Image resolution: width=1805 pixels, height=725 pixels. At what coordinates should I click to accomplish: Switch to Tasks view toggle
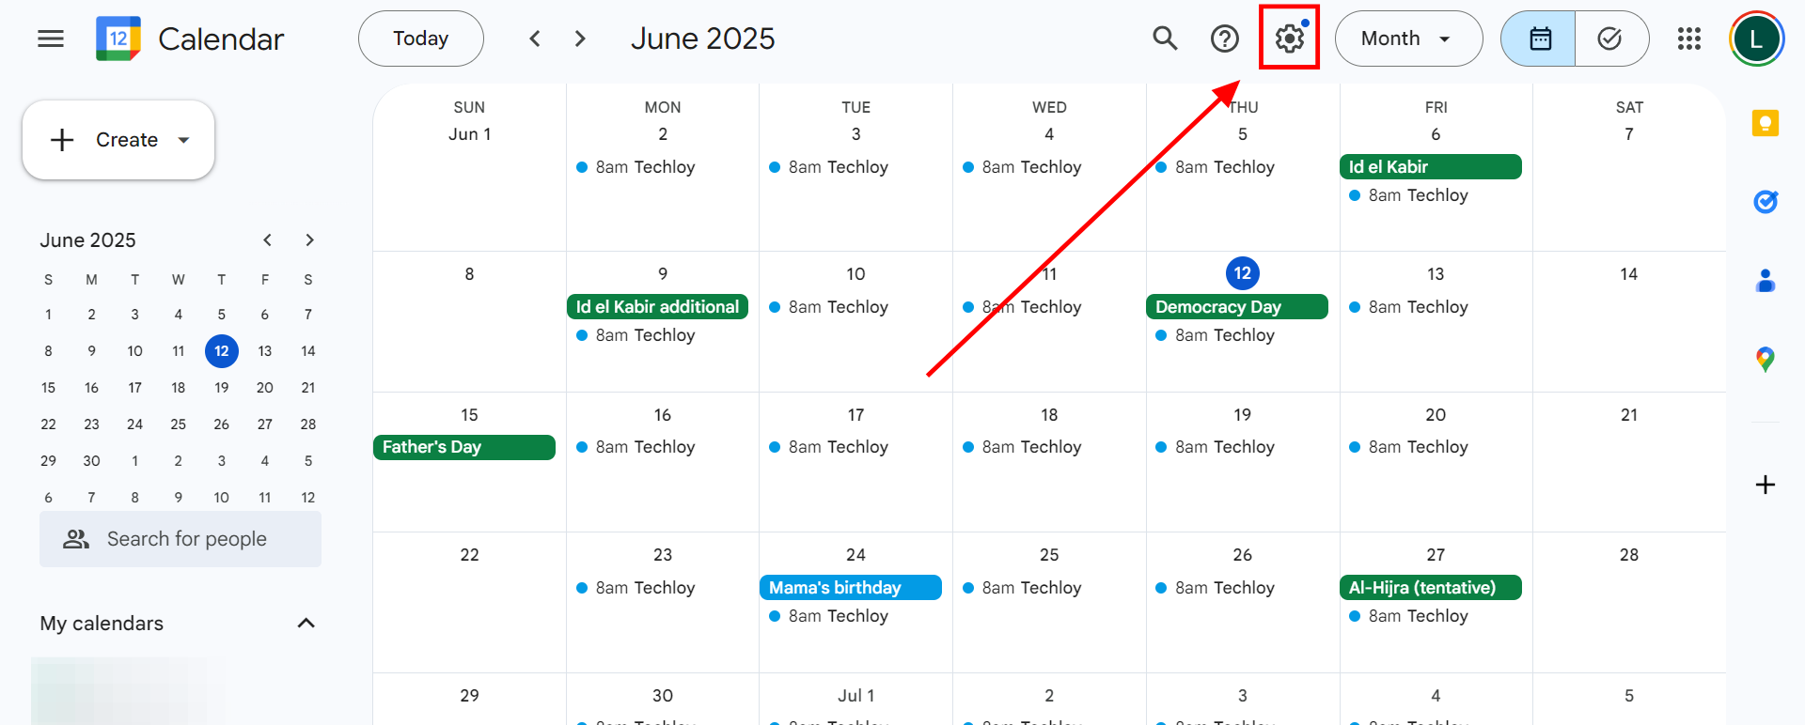(x=1610, y=39)
